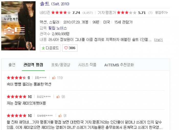
Task: Click the 평점주기 rating arrow
Action: click(x=161, y=13)
